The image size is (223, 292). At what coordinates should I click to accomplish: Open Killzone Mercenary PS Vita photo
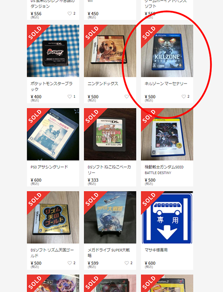point(167,51)
